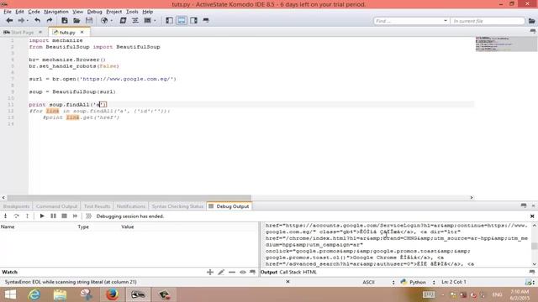Click the Step In debug icon

coord(6,216)
